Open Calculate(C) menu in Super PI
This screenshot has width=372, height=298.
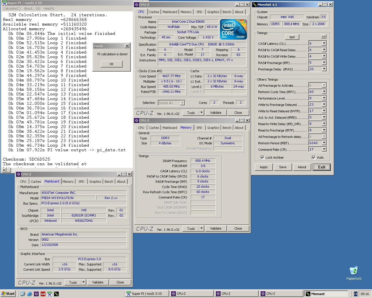point(12,8)
